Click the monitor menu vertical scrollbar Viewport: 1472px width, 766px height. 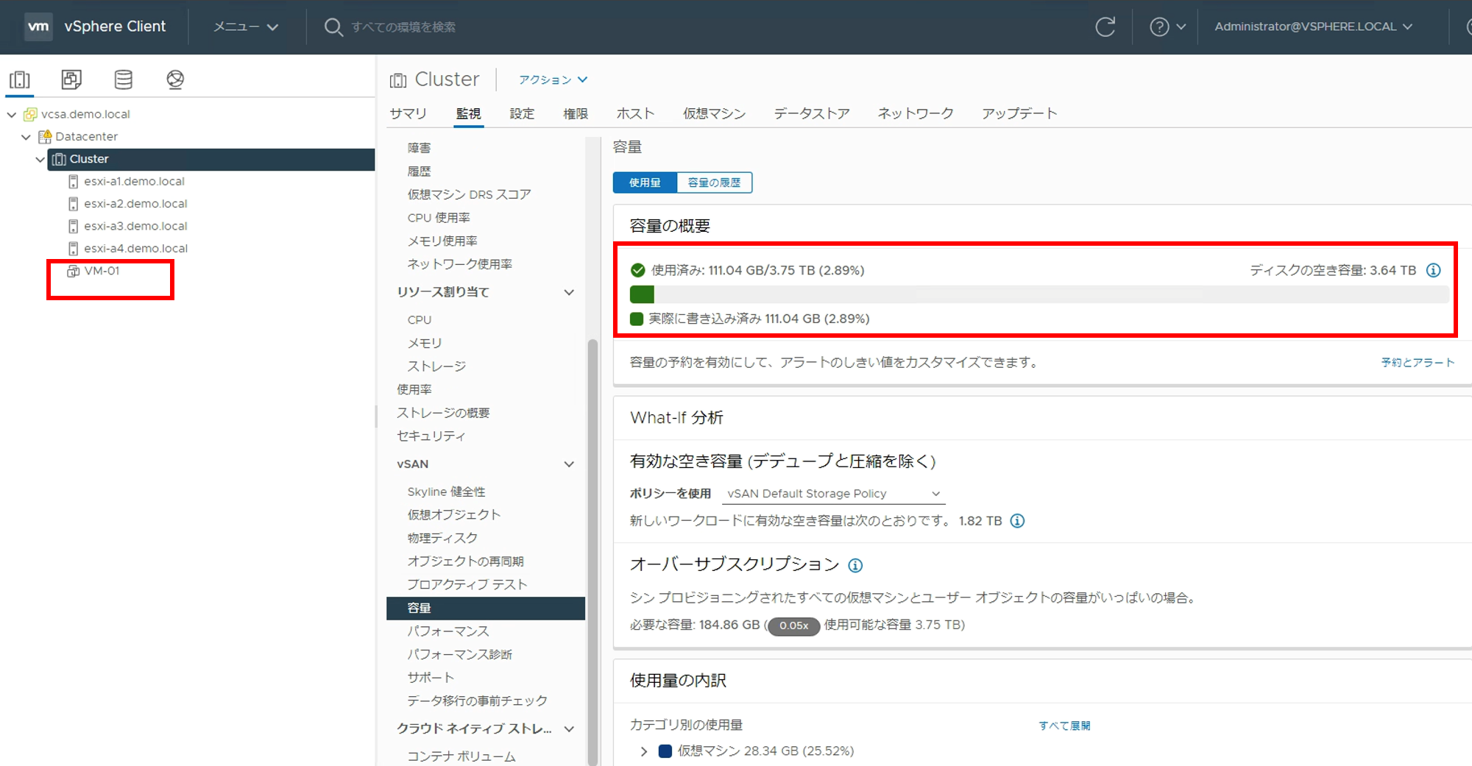click(592, 552)
